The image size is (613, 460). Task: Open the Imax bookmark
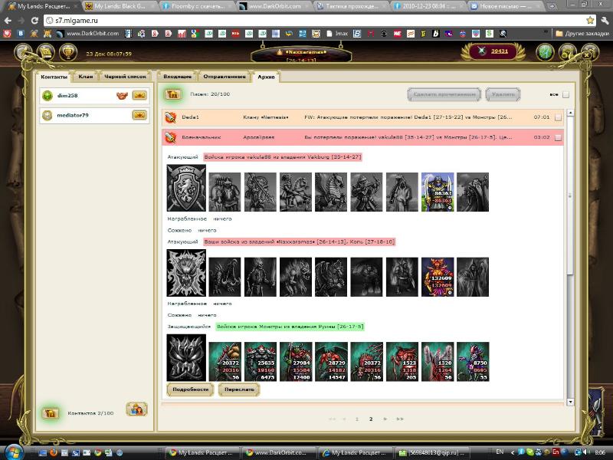click(337, 34)
